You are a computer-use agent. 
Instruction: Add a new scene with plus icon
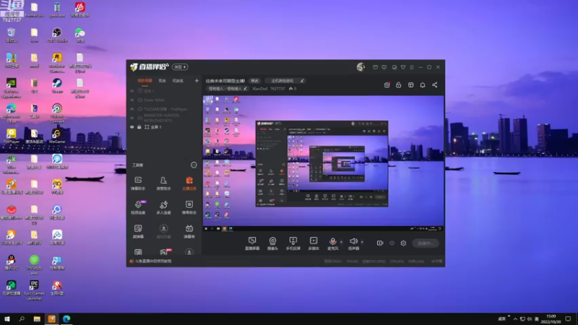pos(197,81)
